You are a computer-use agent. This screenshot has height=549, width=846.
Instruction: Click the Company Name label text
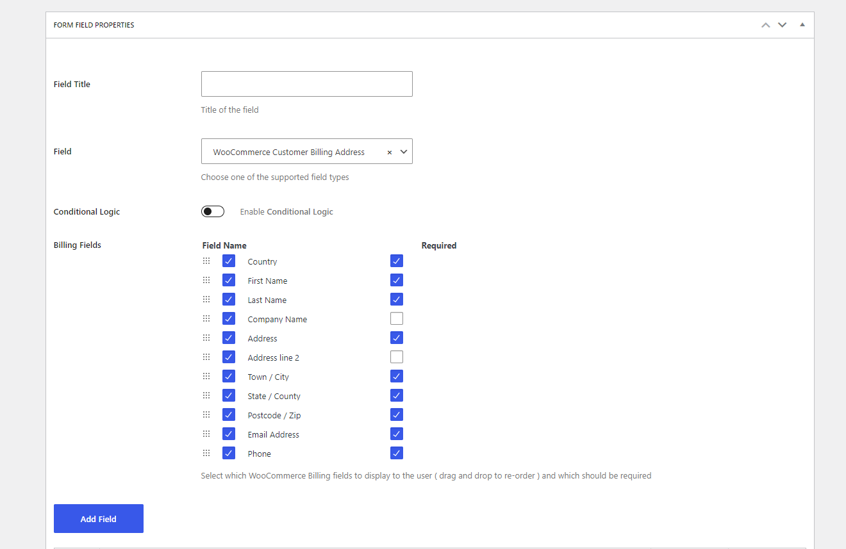(x=278, y=319)
